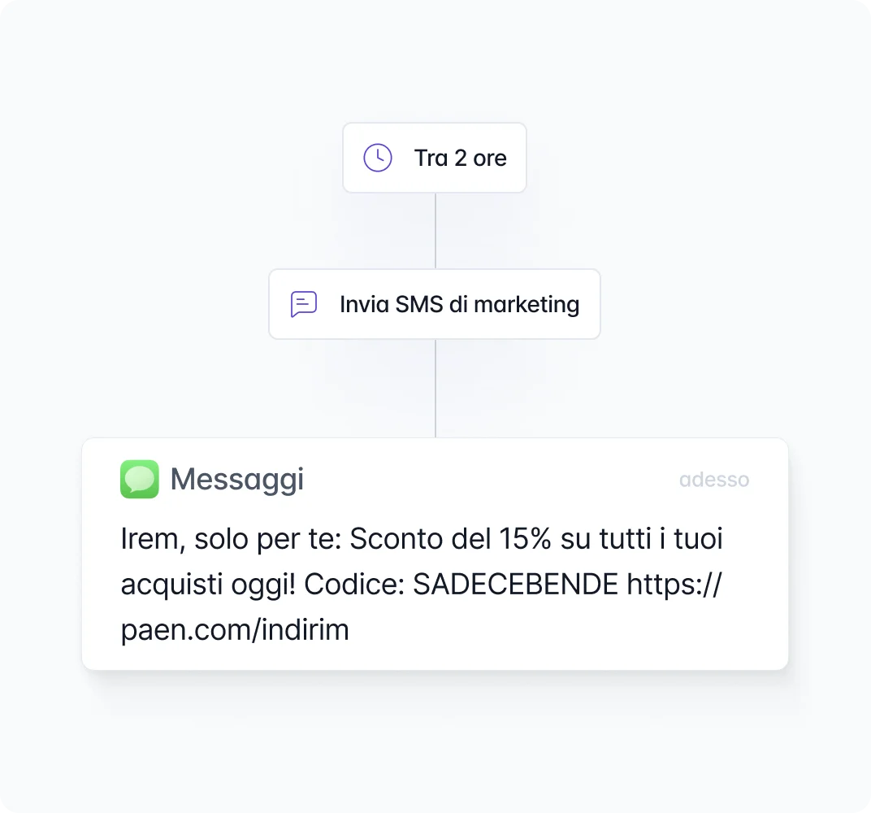This screenshot has height=813, width=871.
Task: Click the SMS chat bubble icon
Action: (x=303, y=304)
